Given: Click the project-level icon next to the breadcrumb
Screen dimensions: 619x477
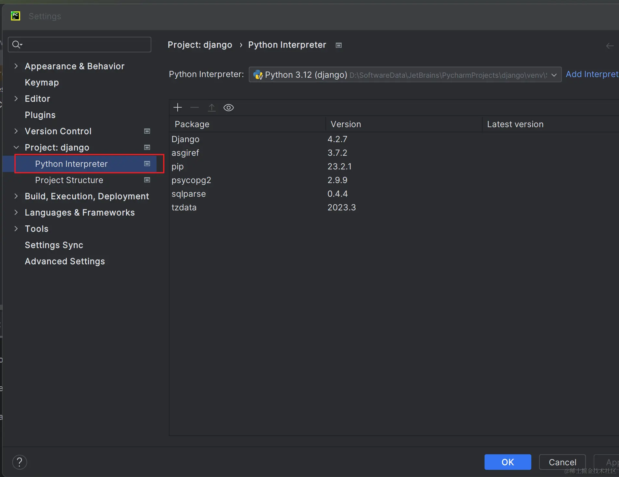Looking at the screenshot, I should (x=339, y=45).
